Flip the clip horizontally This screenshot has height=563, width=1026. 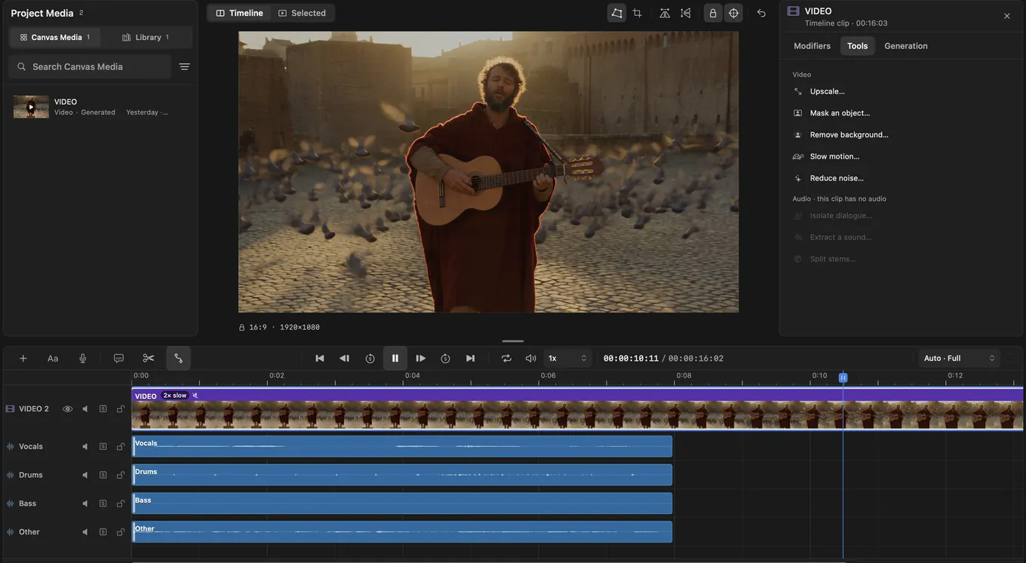click(x=665, y=13)
